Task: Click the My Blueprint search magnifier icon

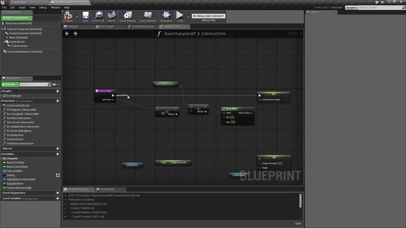Action: tap(49, 84)
